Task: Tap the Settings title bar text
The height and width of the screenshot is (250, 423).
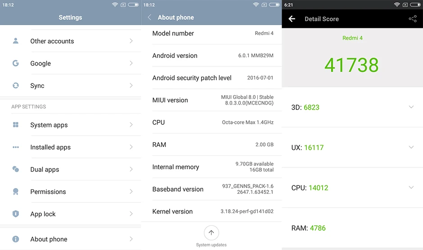Action: click(x=70, y=17)
